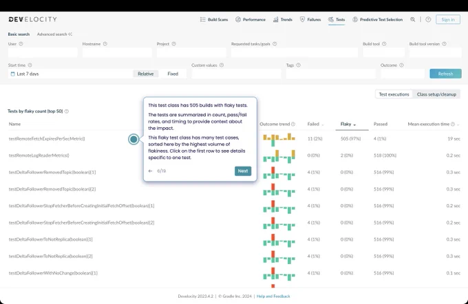468x304 pixels.
Task: Open the Outcome dropdown field
Action: click(x=403, y=74)
